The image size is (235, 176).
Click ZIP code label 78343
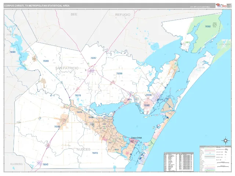[46, 164]
